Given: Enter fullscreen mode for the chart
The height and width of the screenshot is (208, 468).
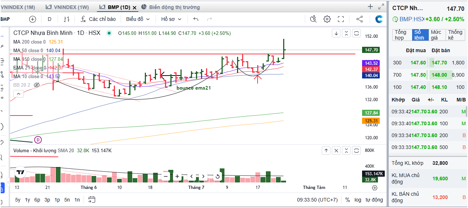Looking at the screenshot, I should (341, 19).
